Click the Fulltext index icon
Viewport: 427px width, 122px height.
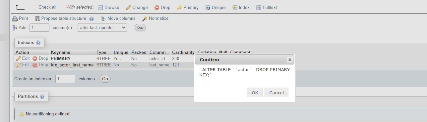click(259, 7)
